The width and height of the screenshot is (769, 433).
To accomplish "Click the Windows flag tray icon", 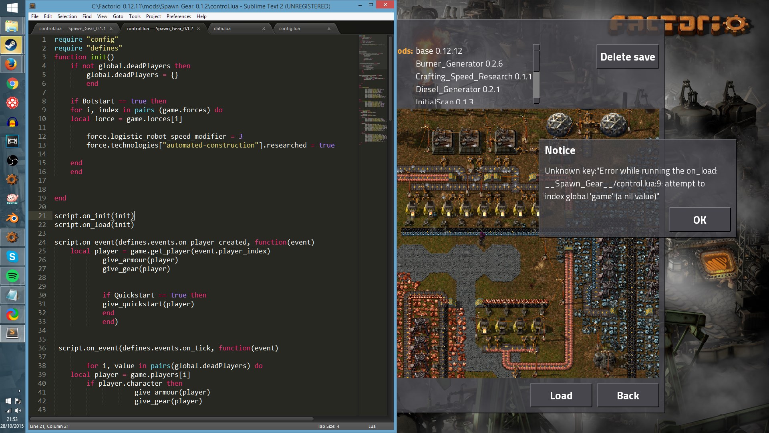I will click(x=8, y=401).
